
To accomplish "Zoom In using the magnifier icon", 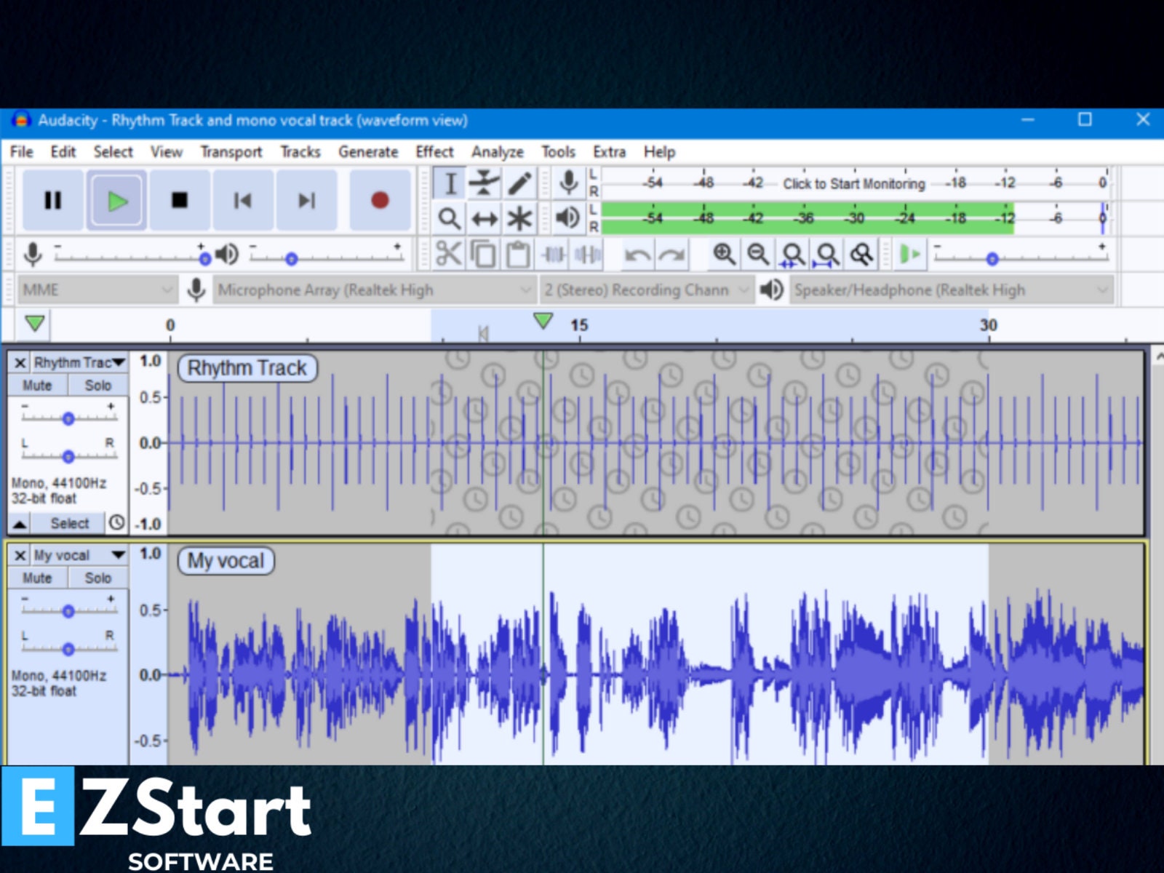I will tap(724, 255).
